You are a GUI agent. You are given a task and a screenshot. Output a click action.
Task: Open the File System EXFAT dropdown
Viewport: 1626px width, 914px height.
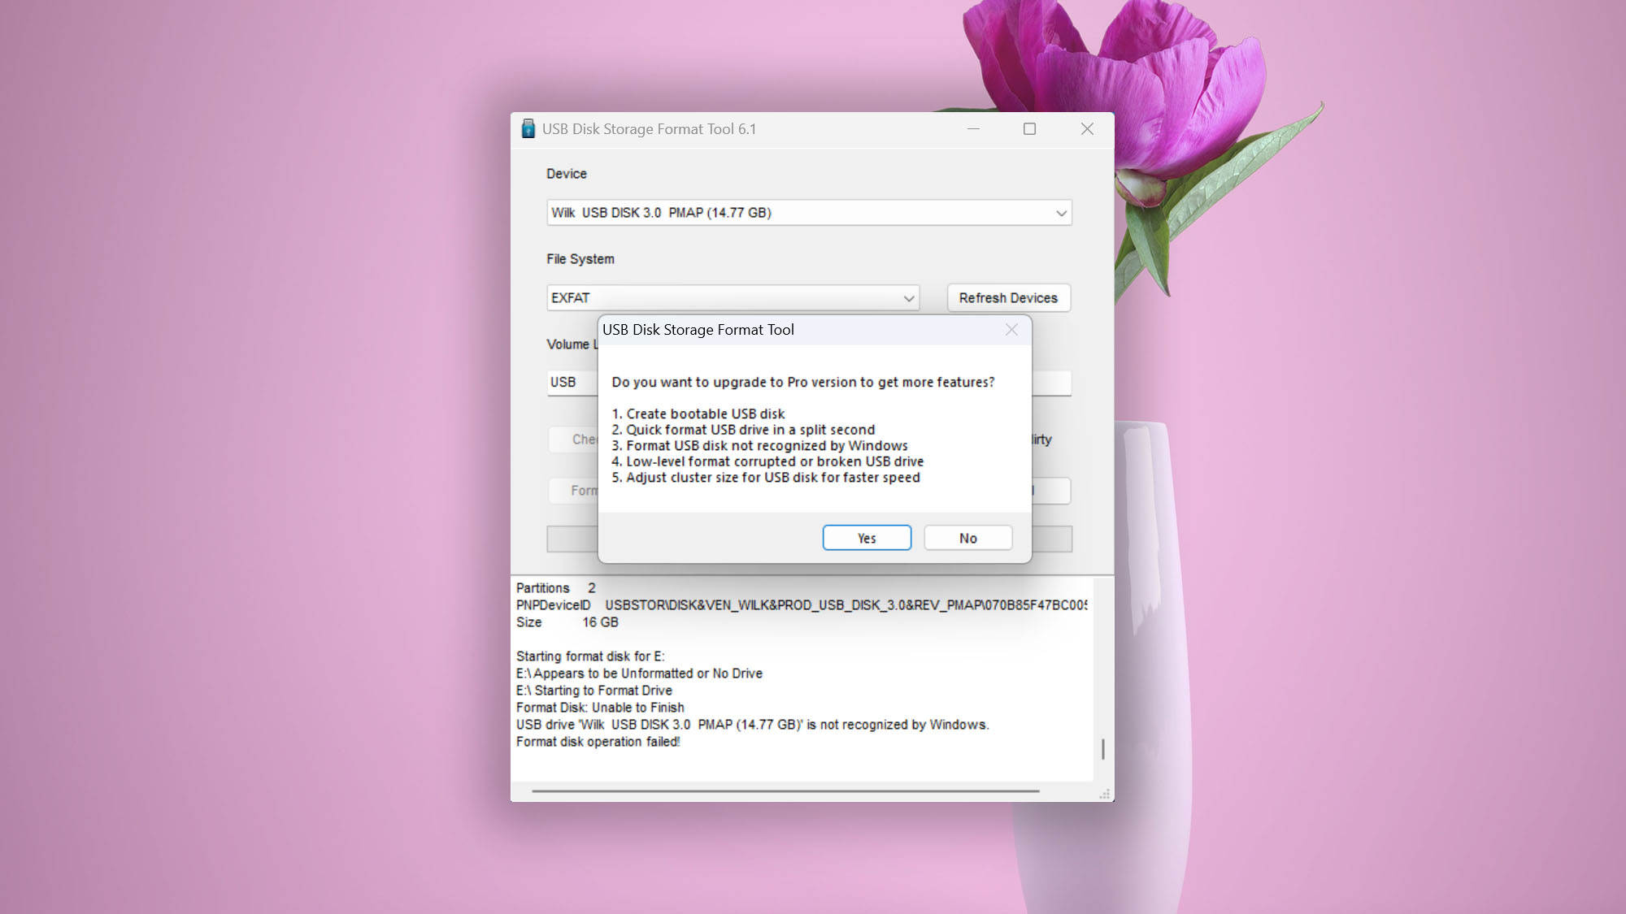[x=733, y=298]
